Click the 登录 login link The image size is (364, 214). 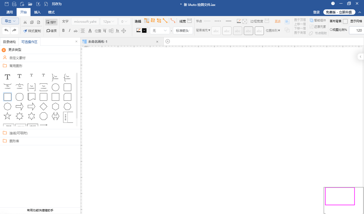pyautogui.click(x=317, y=12)
